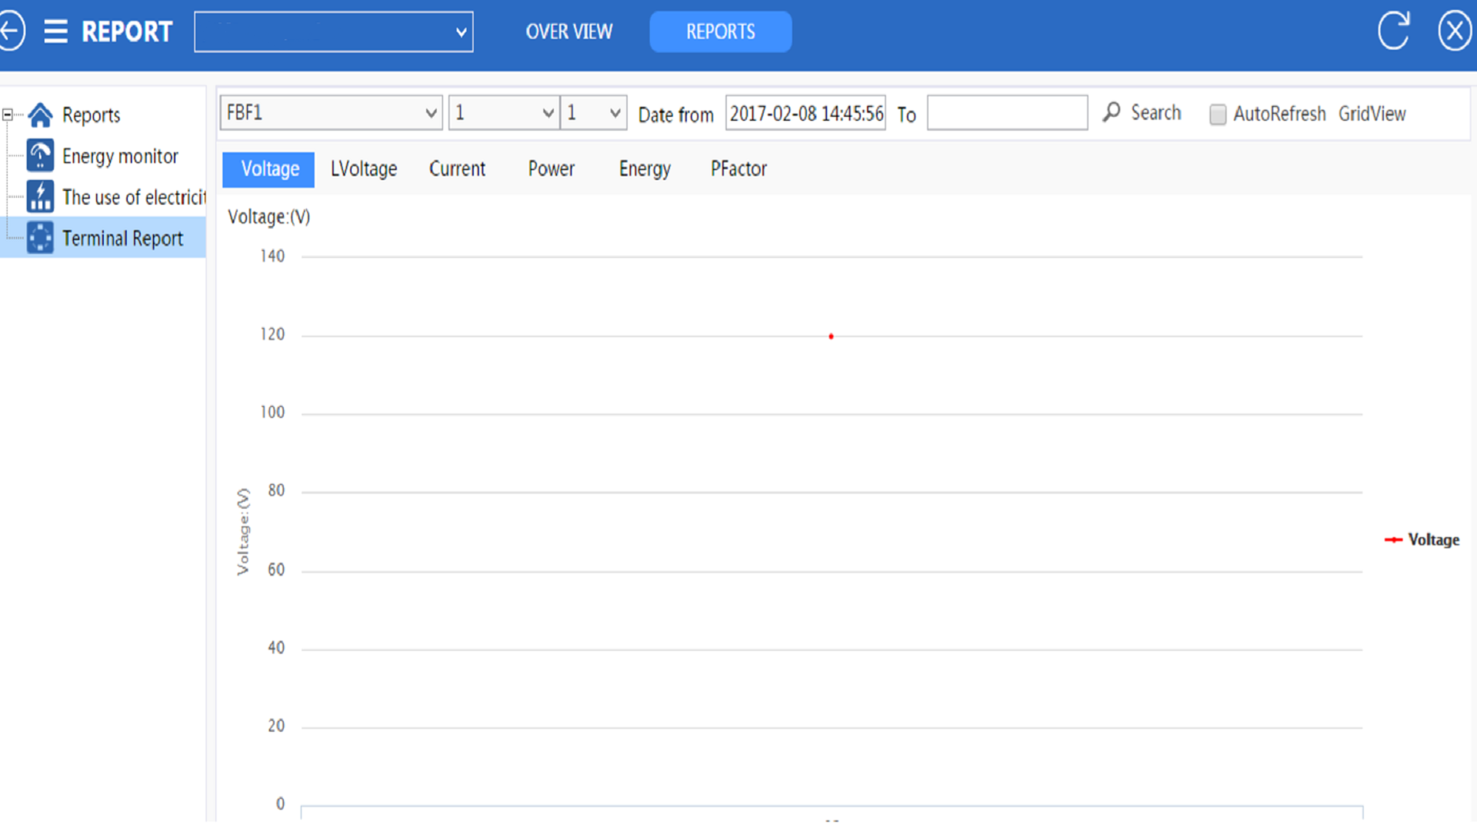This screenshot has height=831, width=1477.
Task: Click the empty To date field
Action: [x=1006, y=113]
